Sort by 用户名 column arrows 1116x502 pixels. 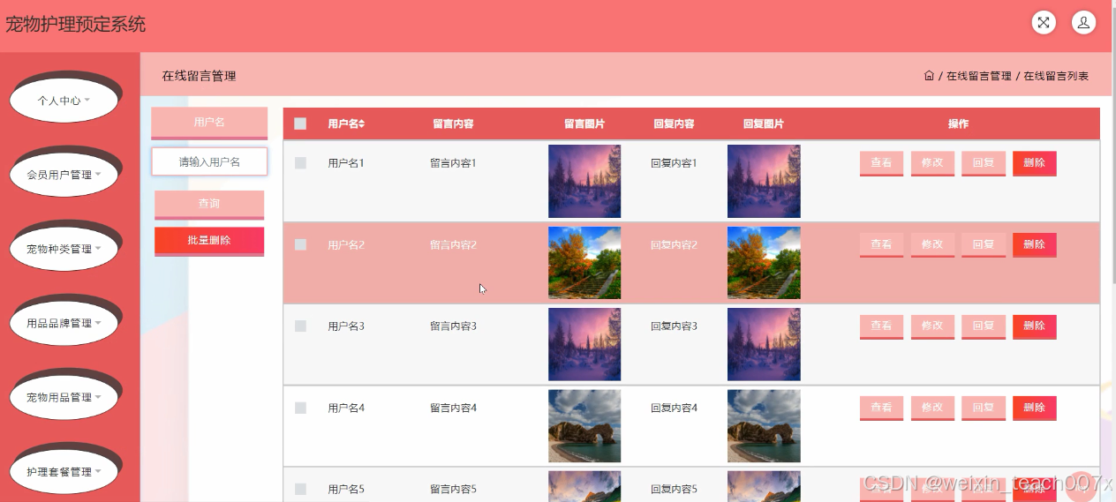[x=361, y=124]
